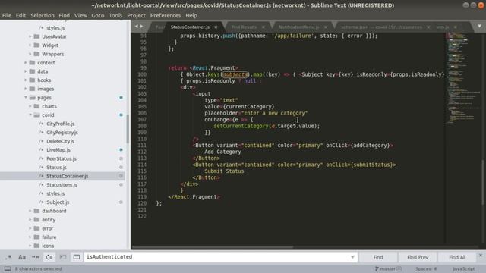Open the View menu
Screen dimensions: 486x273
point(80,15)
